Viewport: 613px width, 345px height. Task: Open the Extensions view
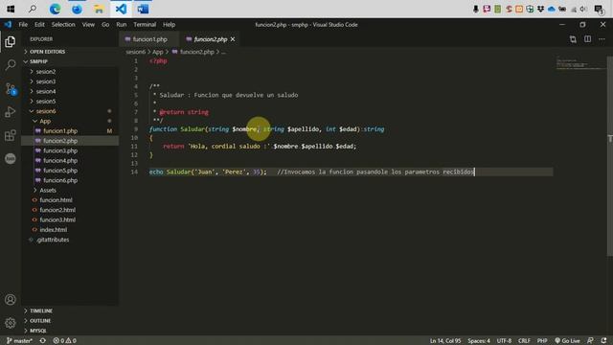point(11,135)
